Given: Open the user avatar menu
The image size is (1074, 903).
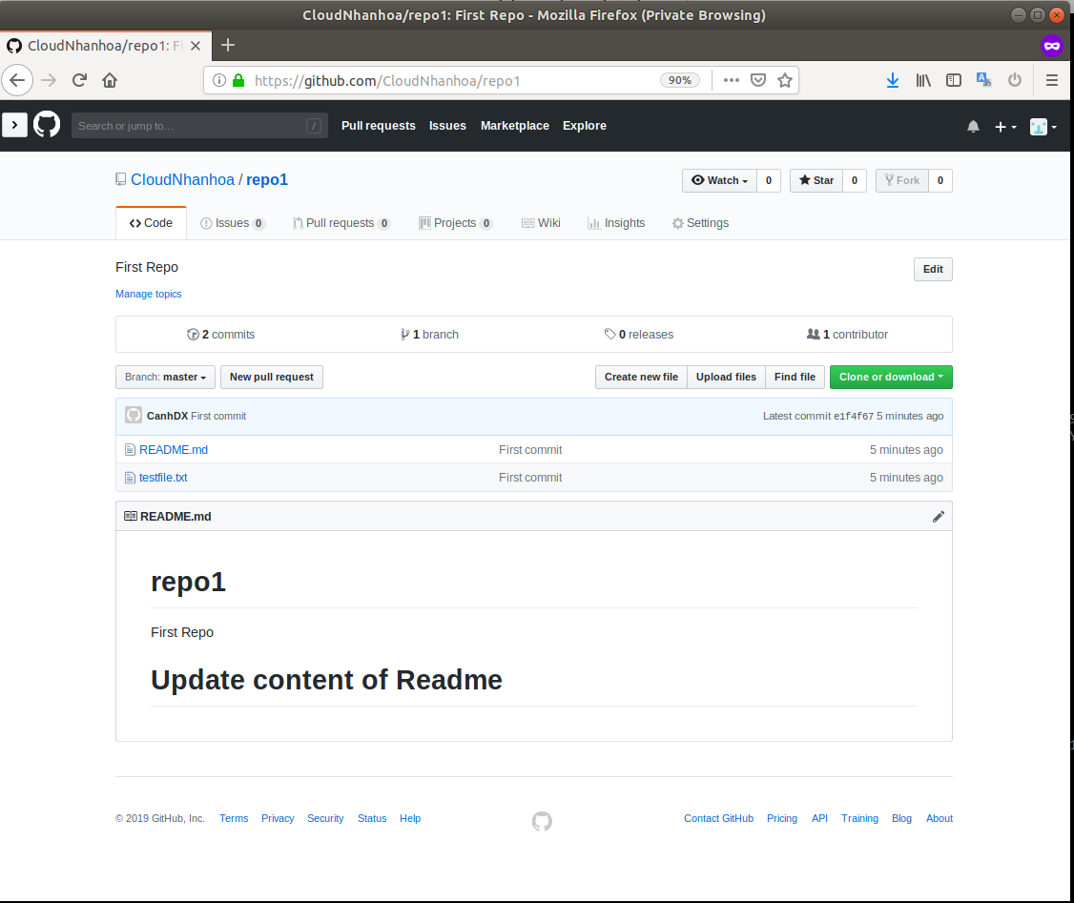Looking at the screenshot, I should (x=1043, y=127).
